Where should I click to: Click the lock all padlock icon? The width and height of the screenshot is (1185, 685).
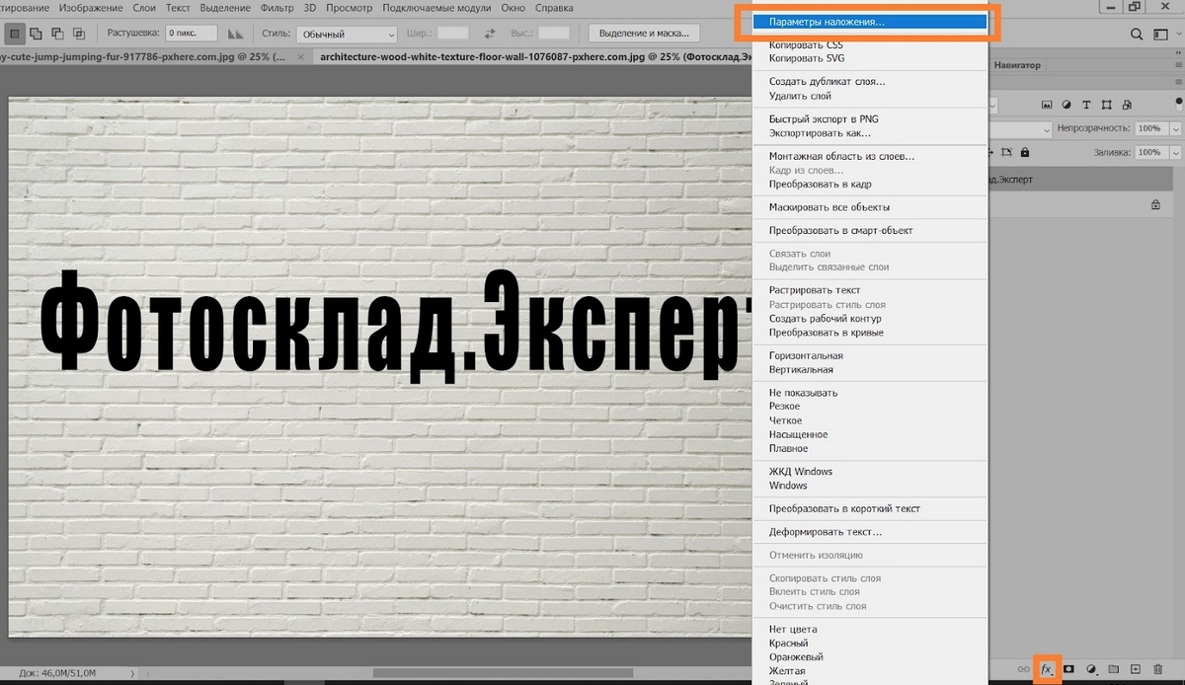[1025, 152]
